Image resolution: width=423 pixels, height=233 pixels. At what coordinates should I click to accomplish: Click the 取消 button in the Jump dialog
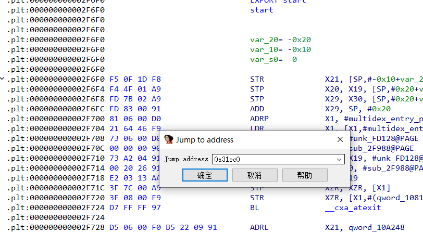255,175
